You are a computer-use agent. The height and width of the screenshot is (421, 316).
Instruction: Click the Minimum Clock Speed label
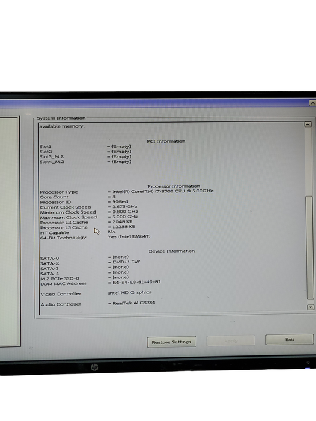pyautogui.click(x=68, y=212)
